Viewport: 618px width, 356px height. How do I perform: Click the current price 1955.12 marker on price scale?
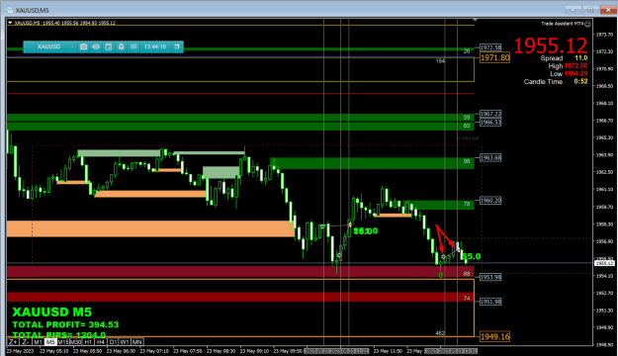(604, 263)
